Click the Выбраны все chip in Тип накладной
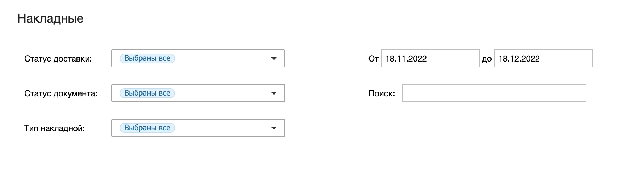The image size is (625, 171). 147,128
